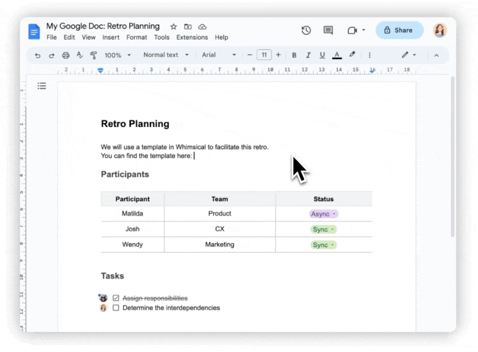Show the document outline
This screenshot has height=352, width=478.
point(42,86)
